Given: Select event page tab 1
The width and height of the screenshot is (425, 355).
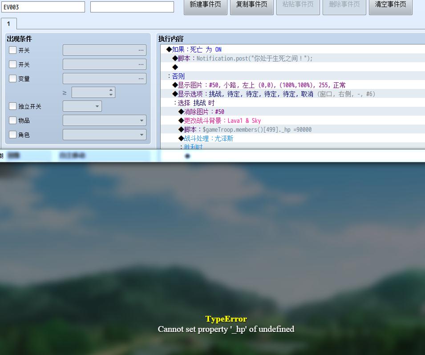Looking at the screenshot, I should click(8, 24).
